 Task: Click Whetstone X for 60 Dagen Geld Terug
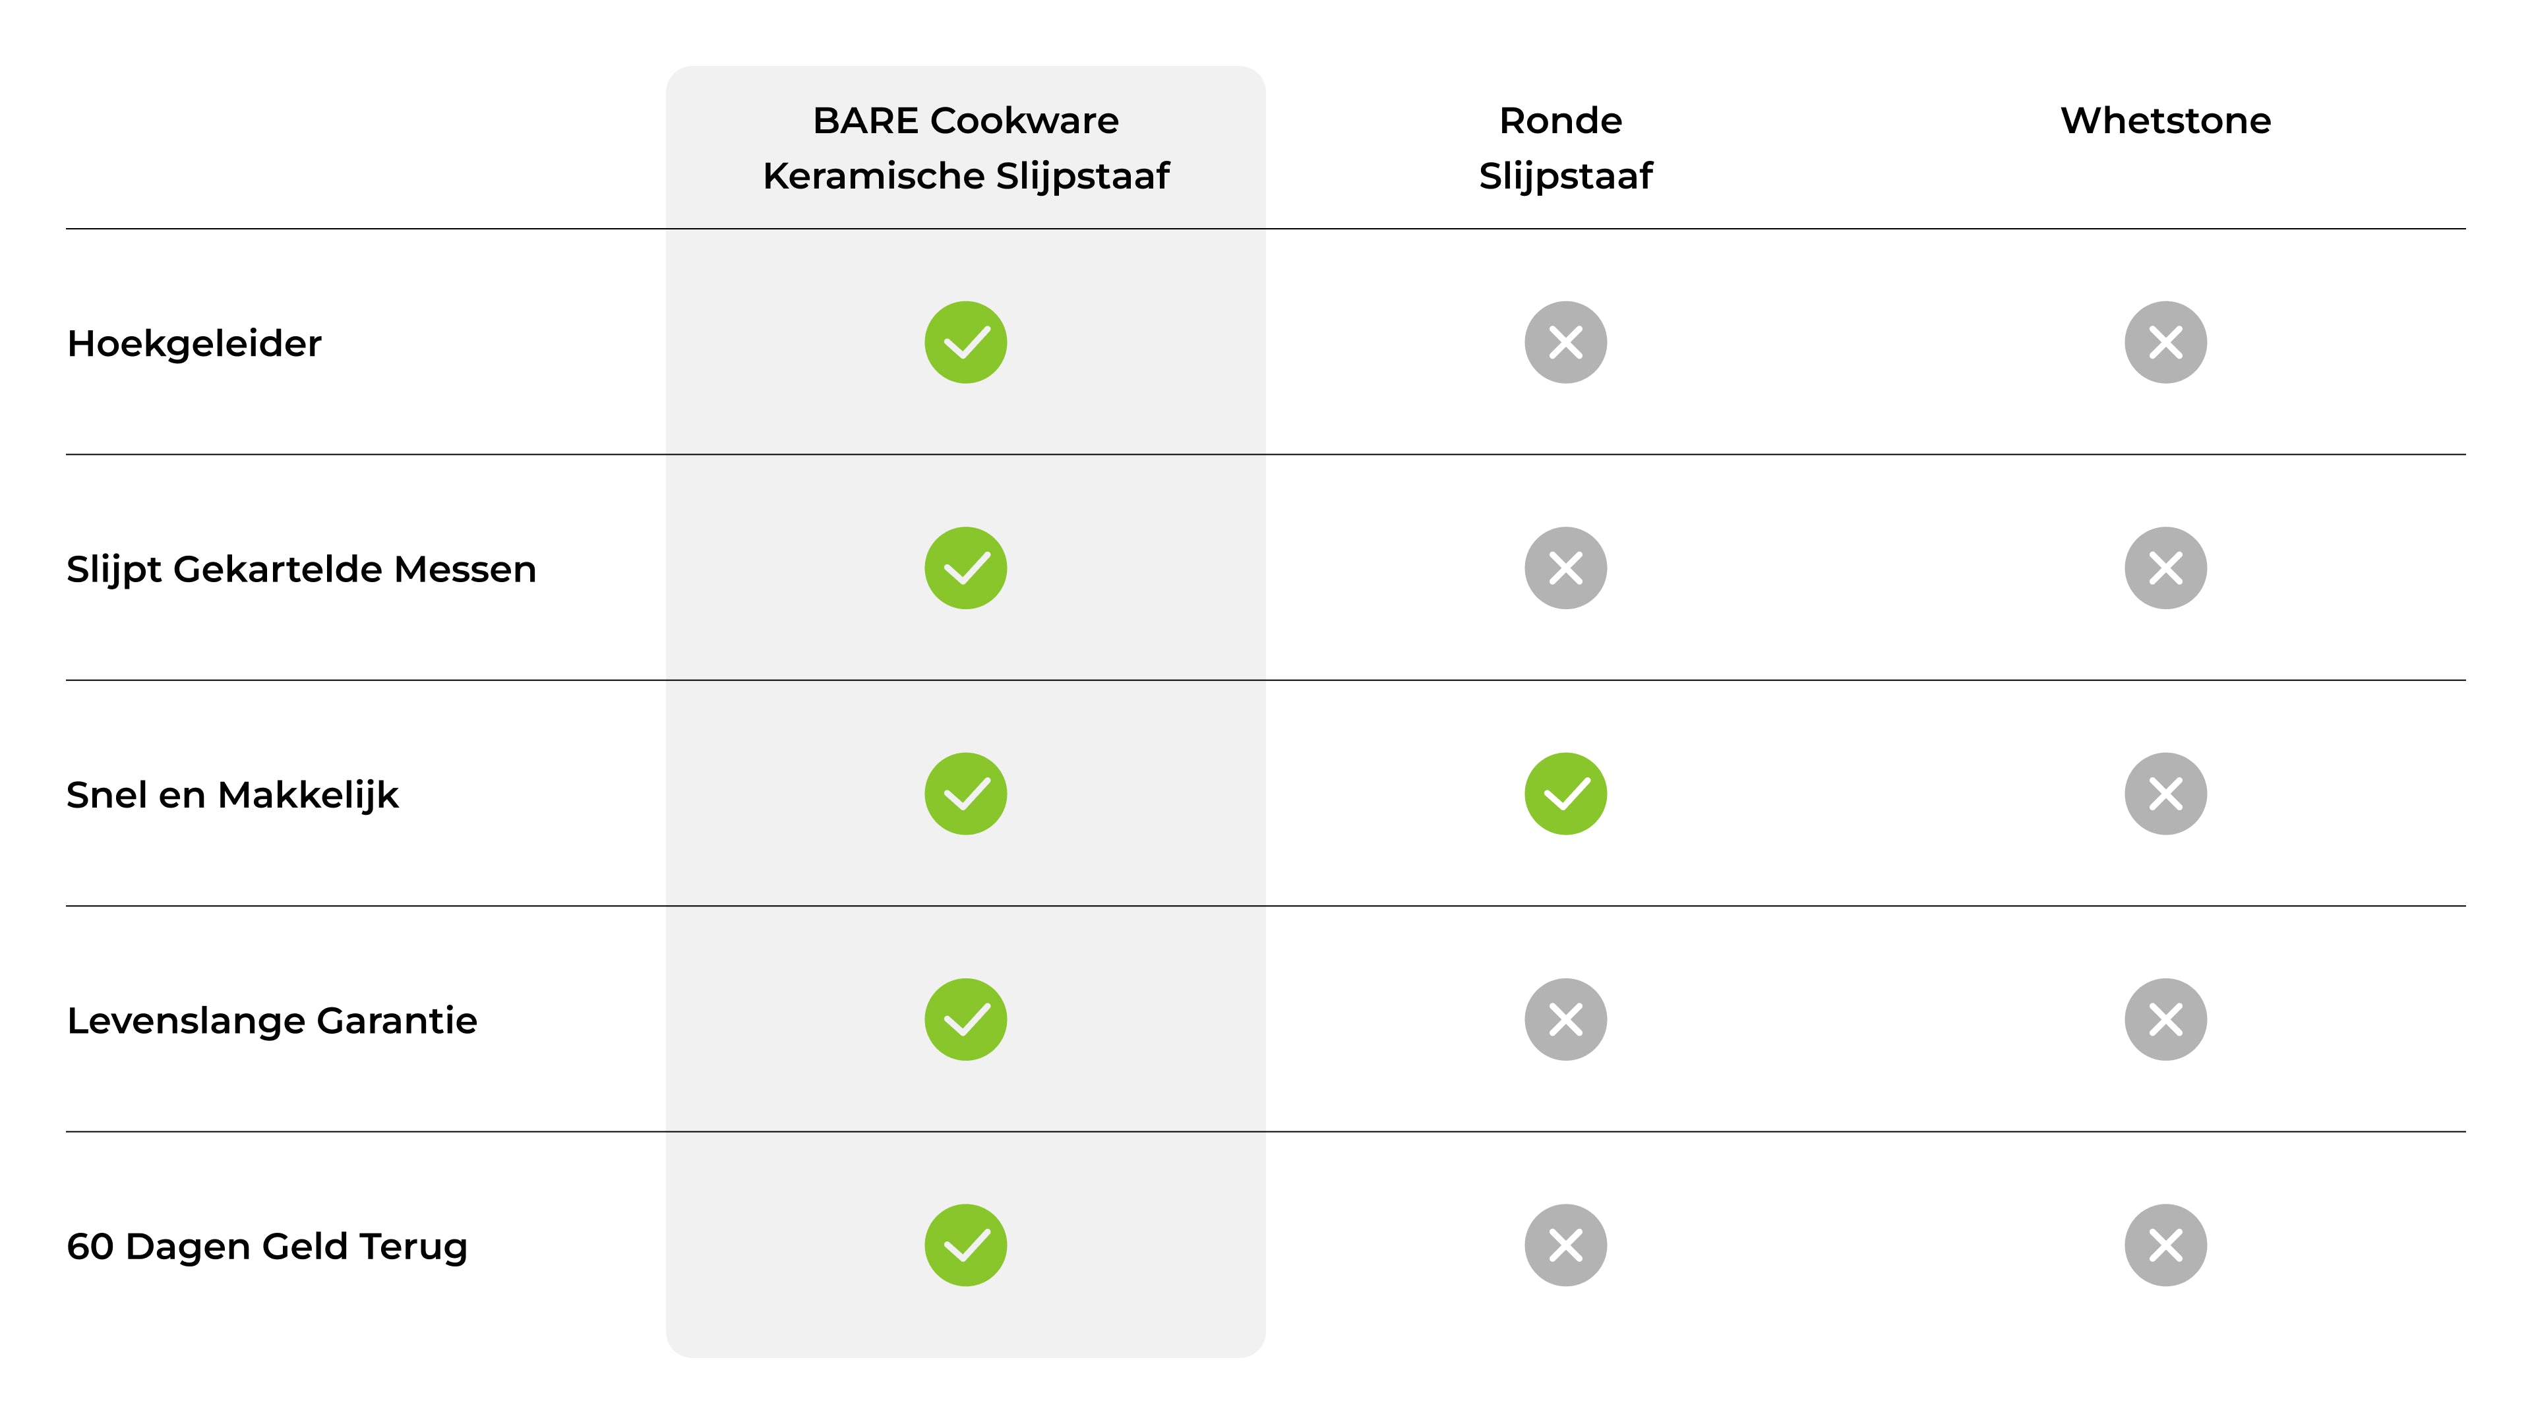pyautogui.click(x=2165, y=1245)
